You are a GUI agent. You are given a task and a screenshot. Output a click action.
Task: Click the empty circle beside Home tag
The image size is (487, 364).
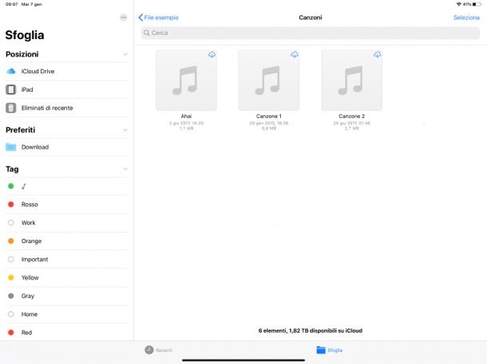(11, 314)
